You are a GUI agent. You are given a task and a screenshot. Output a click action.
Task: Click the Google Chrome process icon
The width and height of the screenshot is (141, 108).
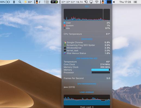pyautogui.click(x=65, y=42)
